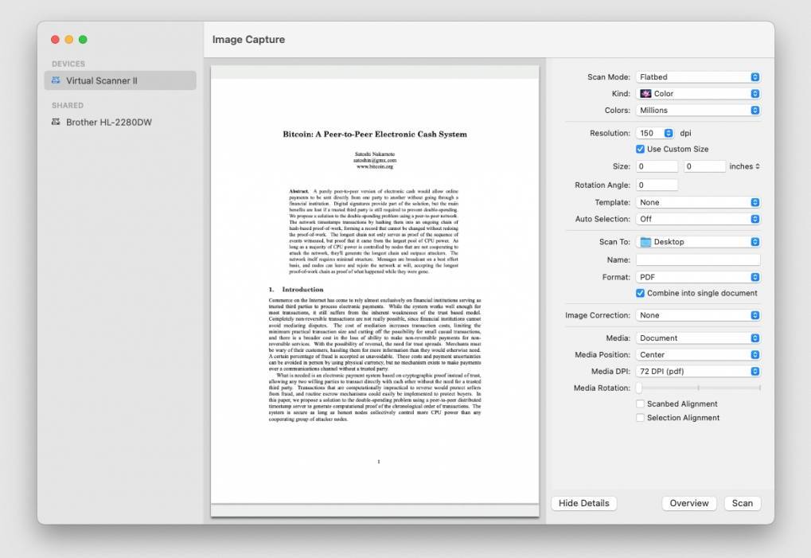The image size is (811, 558).
Task: Open the Media dropdown showing Document
Action: [698, 338]
